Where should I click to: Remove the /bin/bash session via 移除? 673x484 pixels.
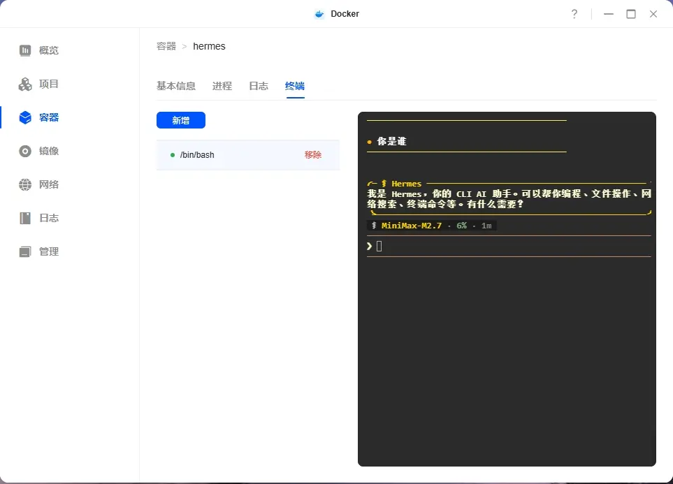(313, 154)
